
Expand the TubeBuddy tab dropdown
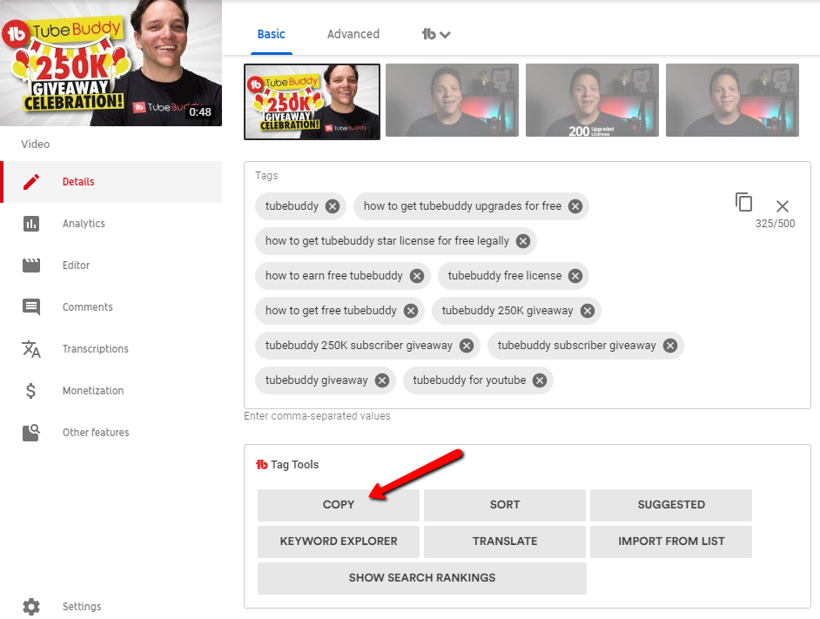pyautogui.click(x=436, y=35)
